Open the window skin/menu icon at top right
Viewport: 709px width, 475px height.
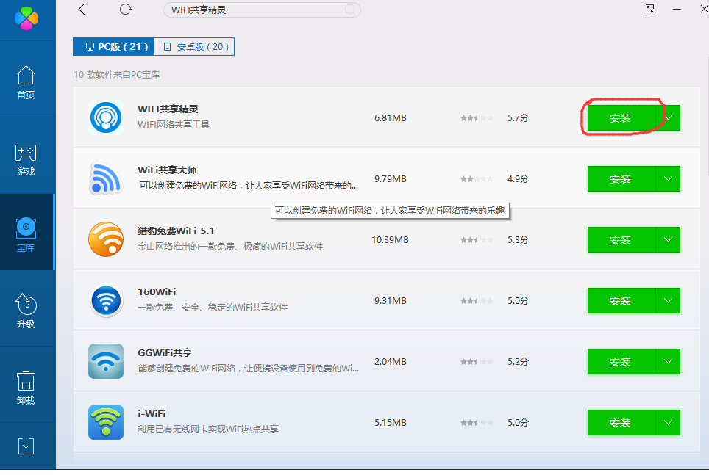point(649,9)
